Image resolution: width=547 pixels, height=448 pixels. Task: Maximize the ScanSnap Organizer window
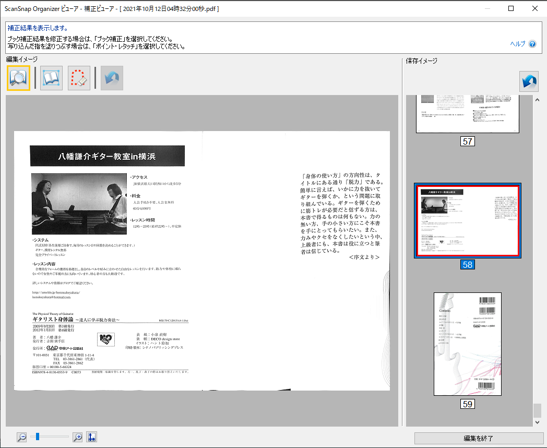[511, 8]
